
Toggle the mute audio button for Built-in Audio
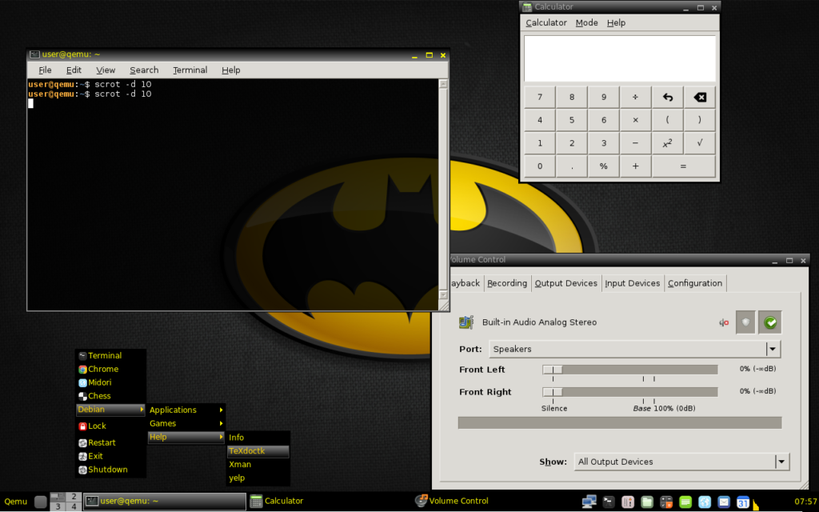tap(724, 322)
